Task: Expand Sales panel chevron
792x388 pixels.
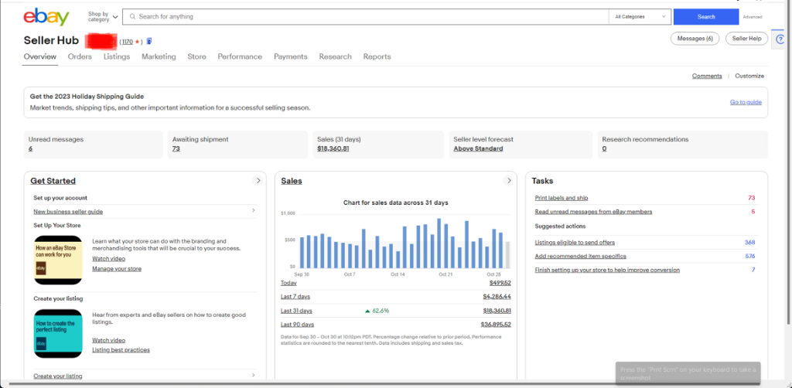Action: click(509, 180)
